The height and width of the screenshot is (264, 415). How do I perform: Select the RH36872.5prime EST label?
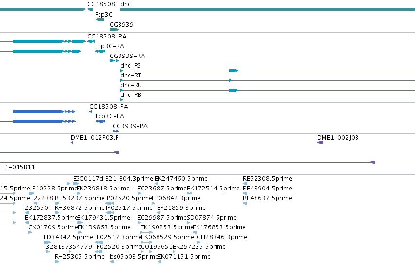click(79, 208)
